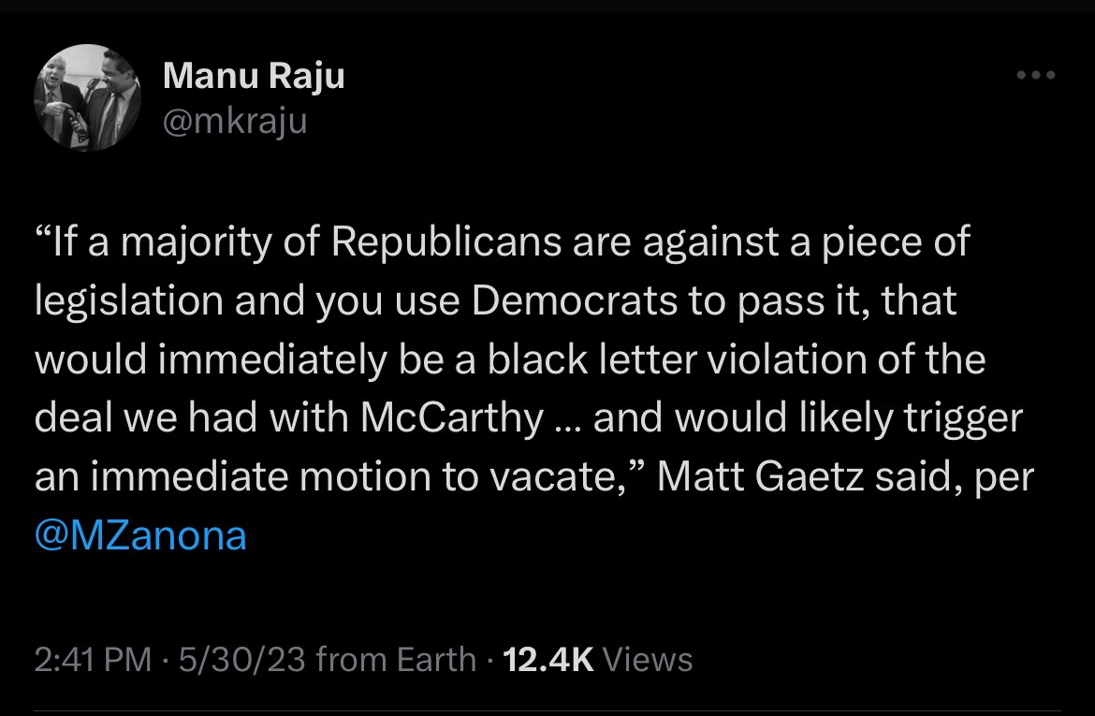Viewport: 1095px width, 716px height.
Task: Open the more options three-dot menu
Action: [x=1035, y=75]
